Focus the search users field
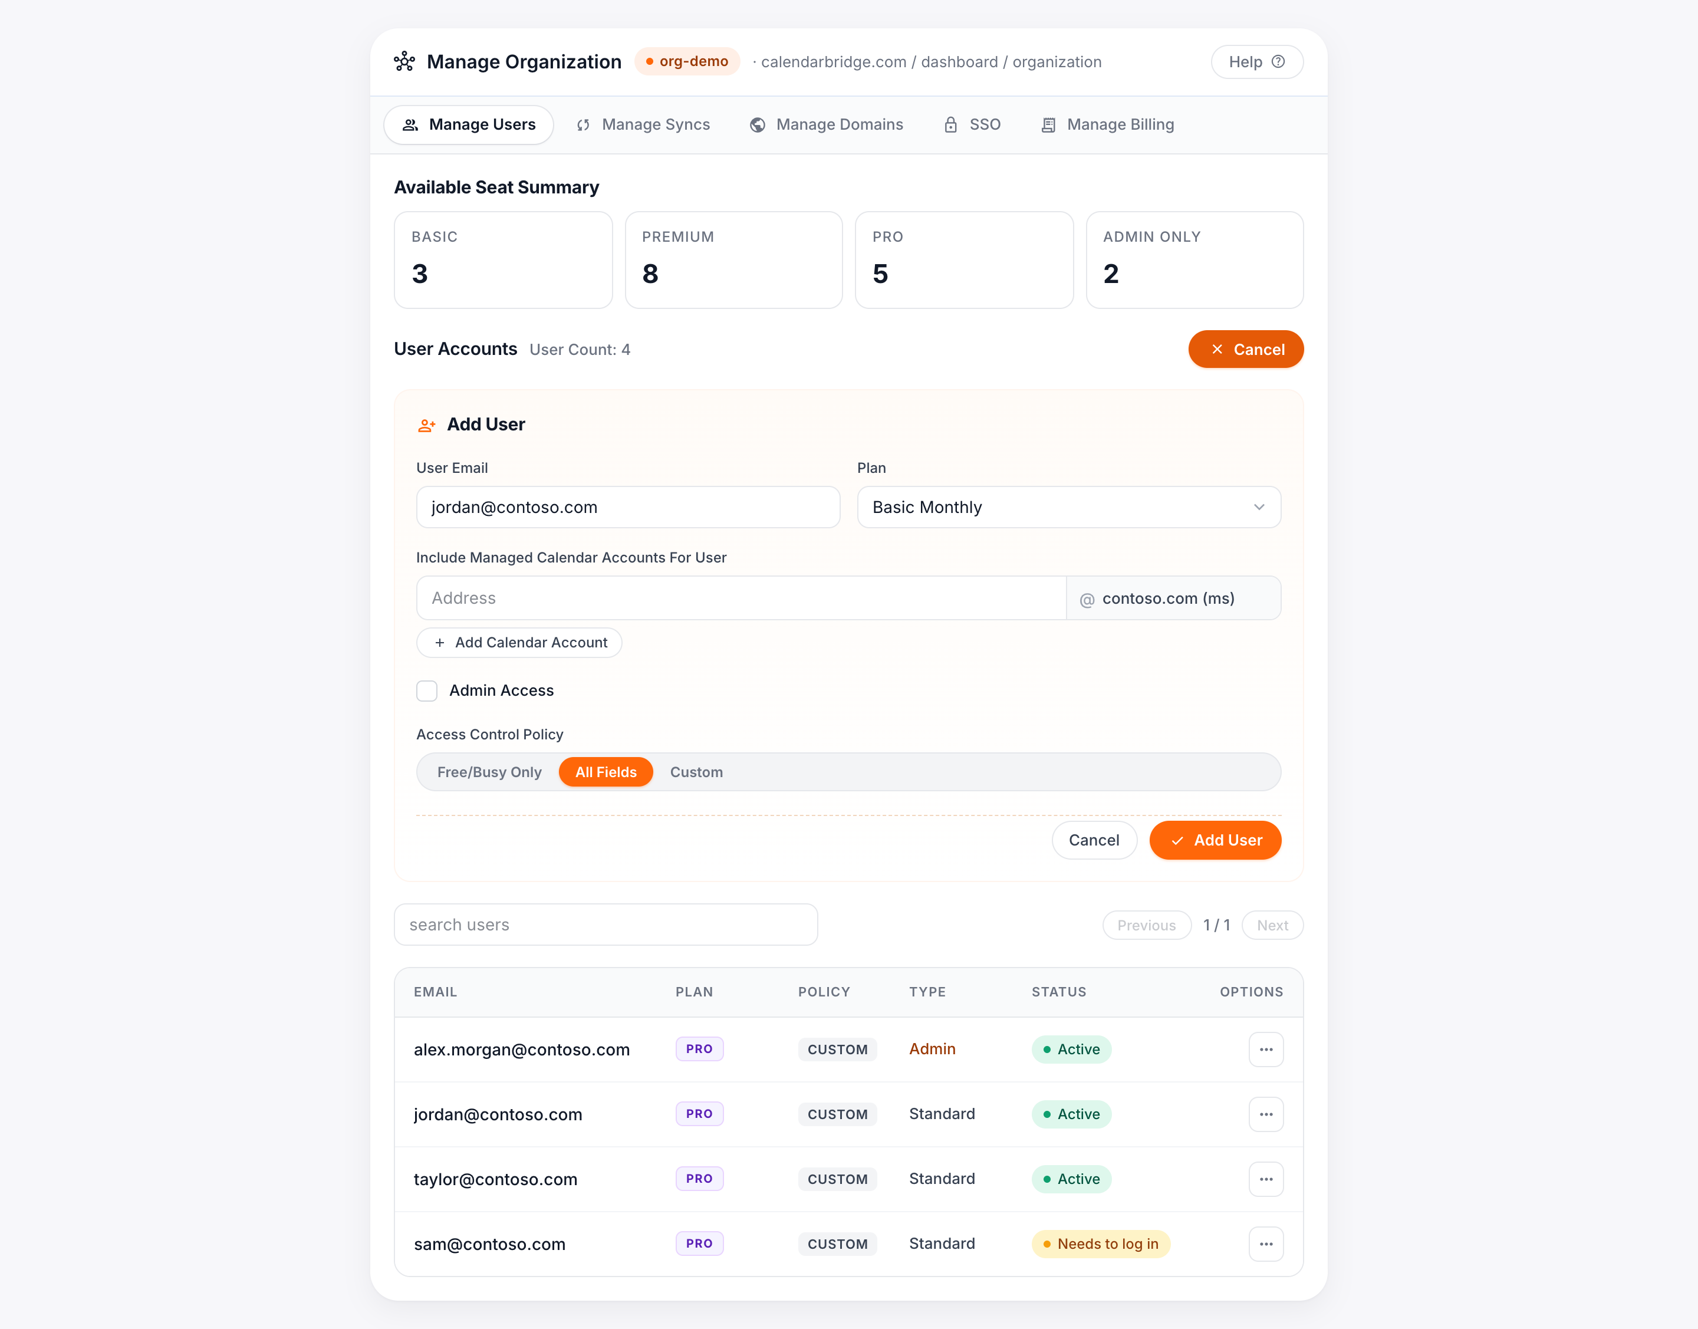The width and height of the screenshot is (1698, 1329). pyautogui.click(x=606, y=925)
